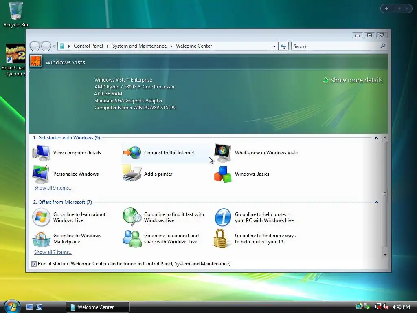Click Connect to the Internet label

point(169,153)
